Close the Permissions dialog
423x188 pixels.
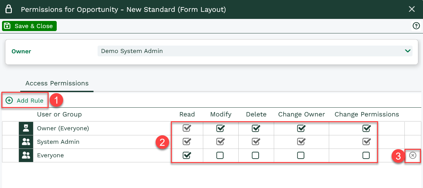pyautogui.click(x=412, y=9)
